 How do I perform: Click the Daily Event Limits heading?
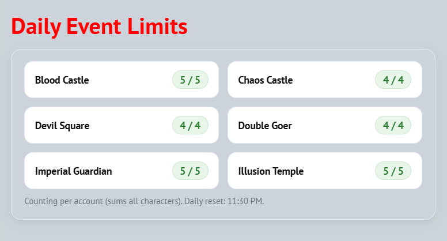pyautogui.click(x=99, y=27)
